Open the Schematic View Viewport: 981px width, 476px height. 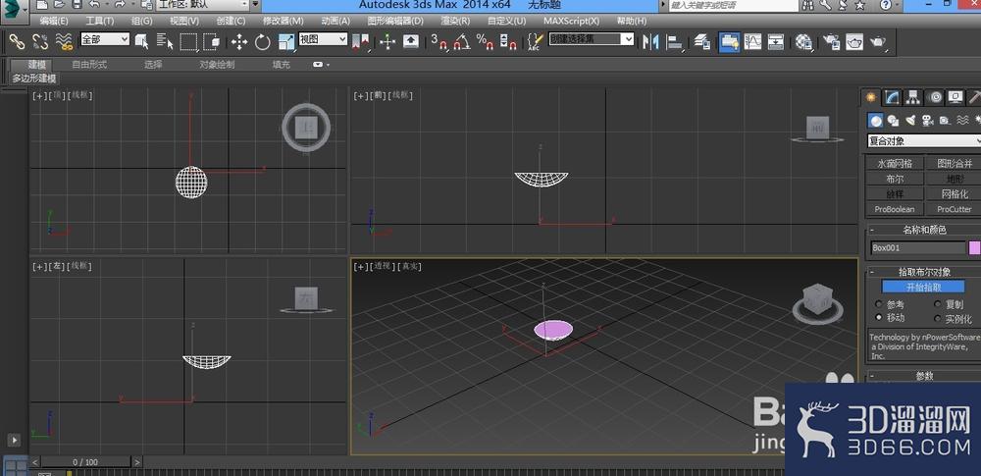click(776, 42)
